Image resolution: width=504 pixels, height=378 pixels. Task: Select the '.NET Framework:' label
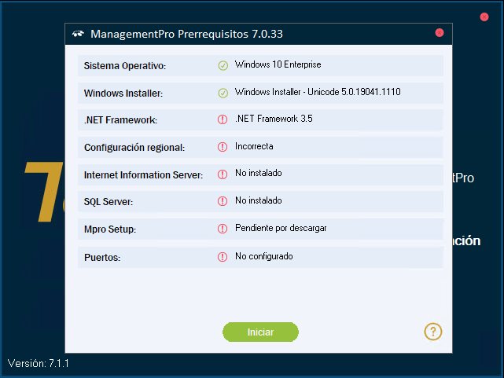tap(120, 120)
